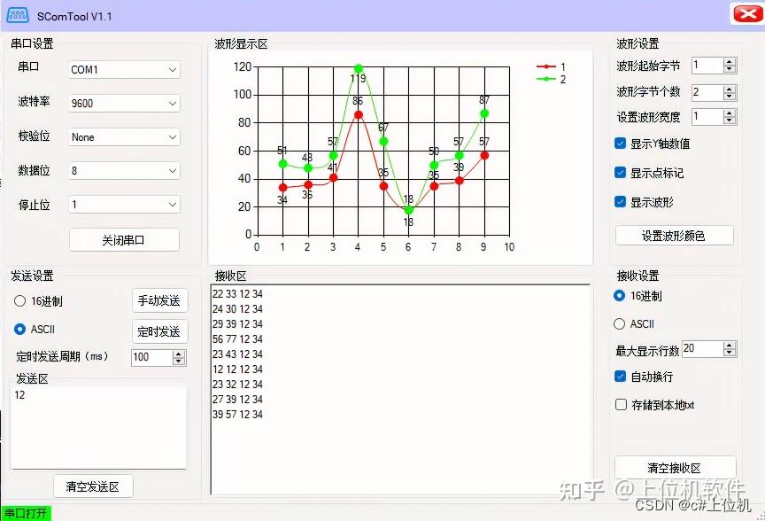Viewport: 765px width, 521px height.
Task: Click the 设置波形颜色 button
Action: pyautogui.click(x=675, y=236)
